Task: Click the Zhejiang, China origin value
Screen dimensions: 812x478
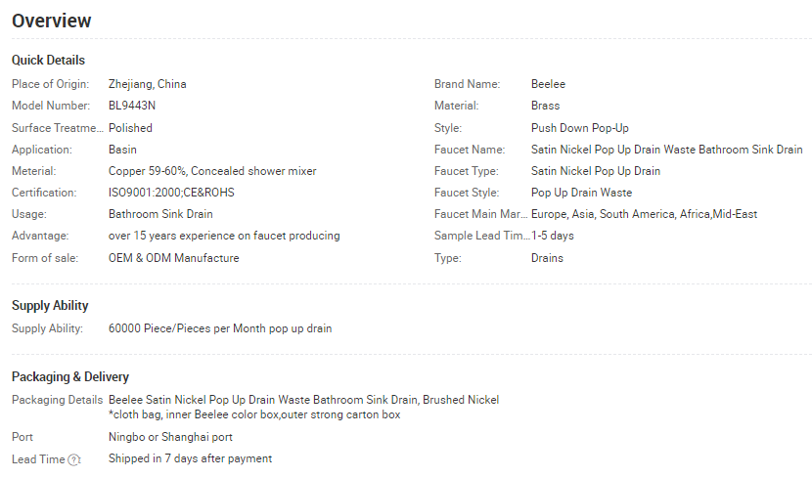Action: [148, 84]
